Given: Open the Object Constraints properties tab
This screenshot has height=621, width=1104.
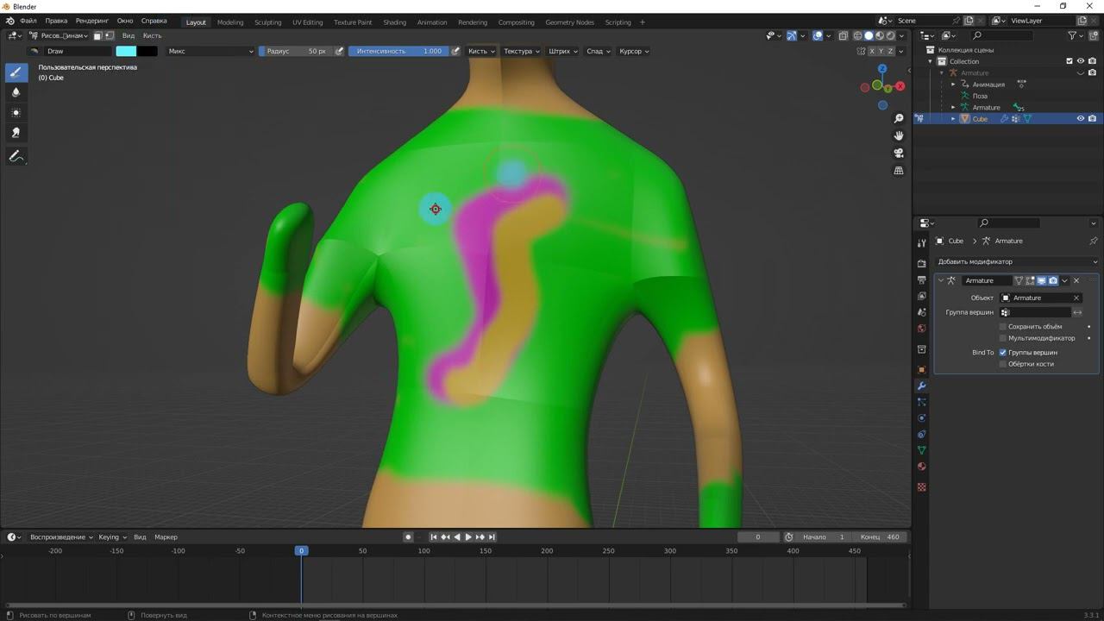Looking at the screenshot, I should click(921, 434).
